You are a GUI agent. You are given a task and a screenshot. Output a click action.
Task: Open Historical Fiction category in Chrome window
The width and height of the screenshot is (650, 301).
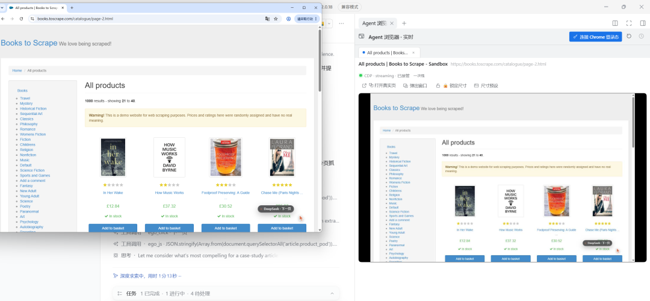pos(33,108)
